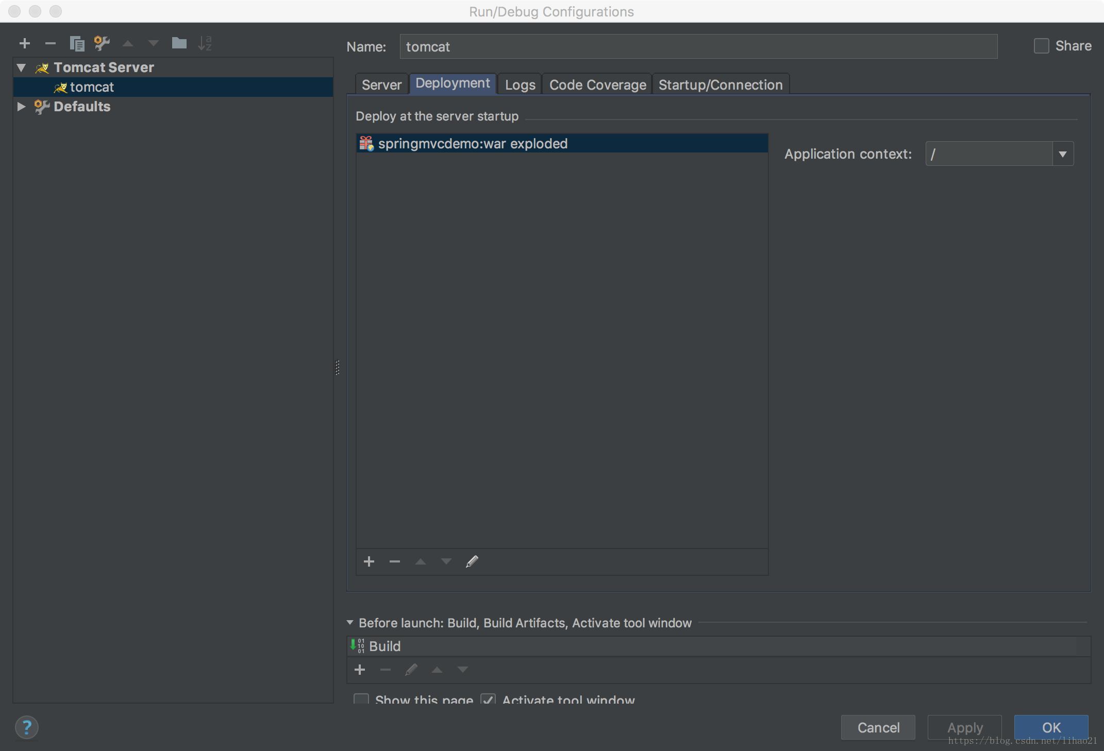Remove selected deployment artifact with minus icon

point(395,561)
